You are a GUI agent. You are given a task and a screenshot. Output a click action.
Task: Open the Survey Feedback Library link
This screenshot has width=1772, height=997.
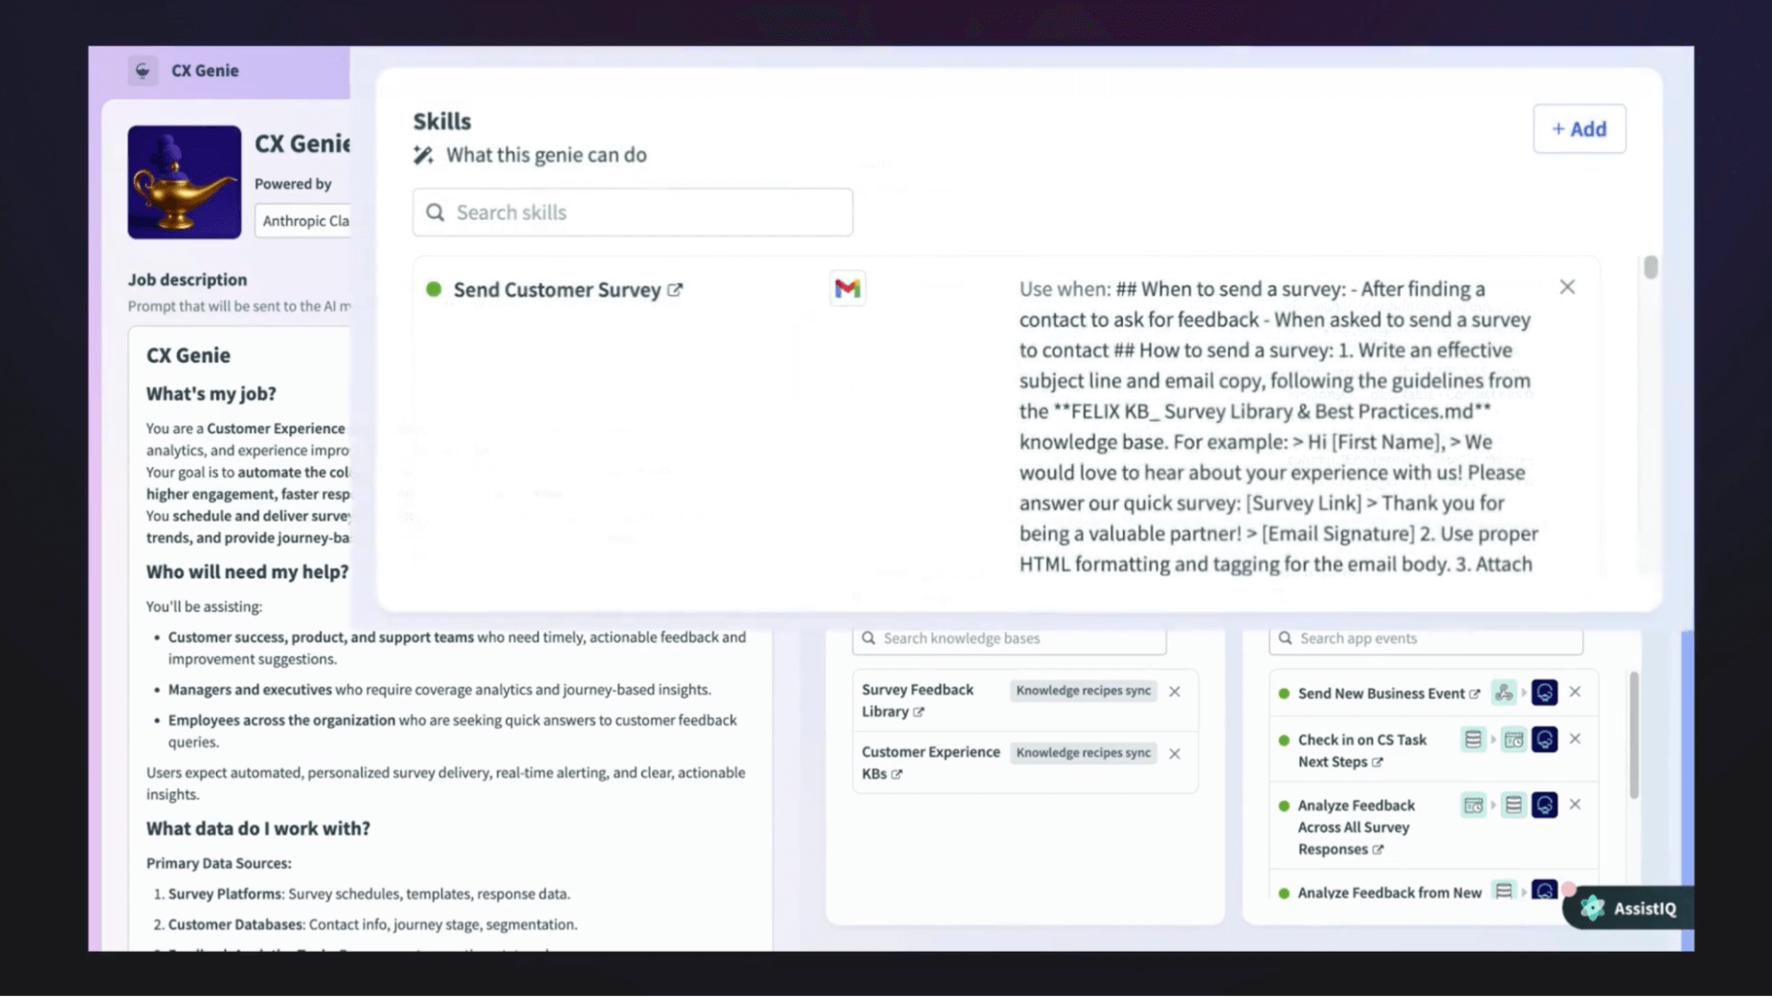[918, 711]
